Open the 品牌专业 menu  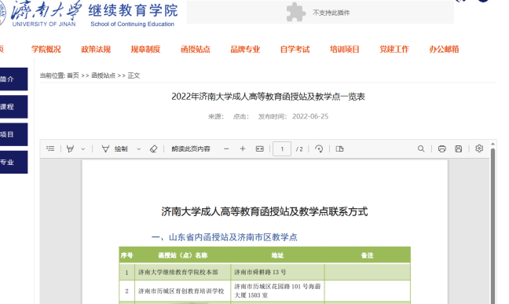click(245, 49)
